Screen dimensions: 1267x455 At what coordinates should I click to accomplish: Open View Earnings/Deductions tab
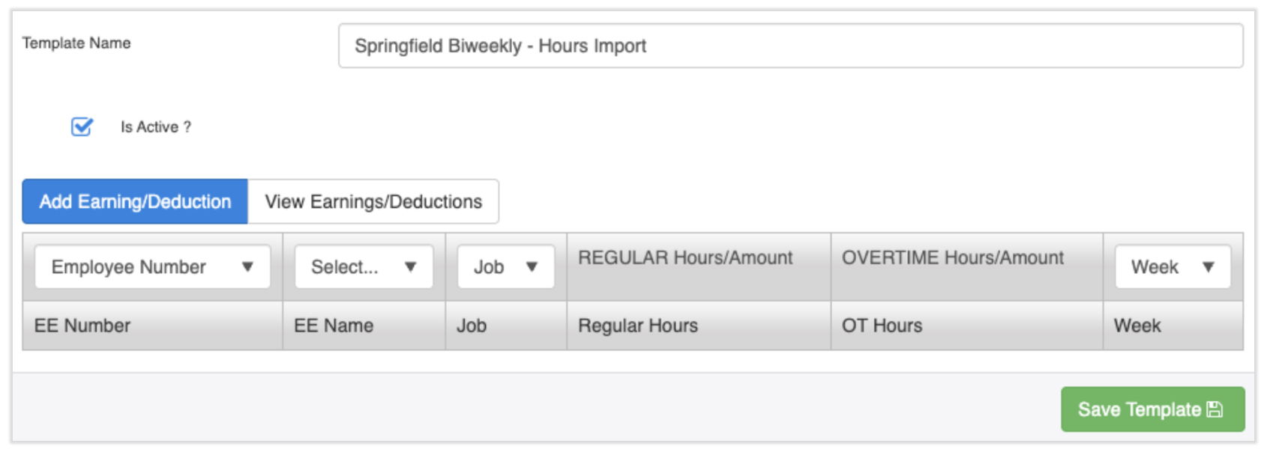(373, 201)
